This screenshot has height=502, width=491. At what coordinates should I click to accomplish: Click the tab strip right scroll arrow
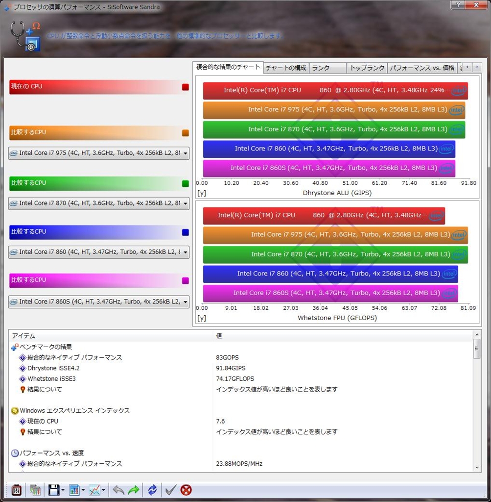click(477, 67)
